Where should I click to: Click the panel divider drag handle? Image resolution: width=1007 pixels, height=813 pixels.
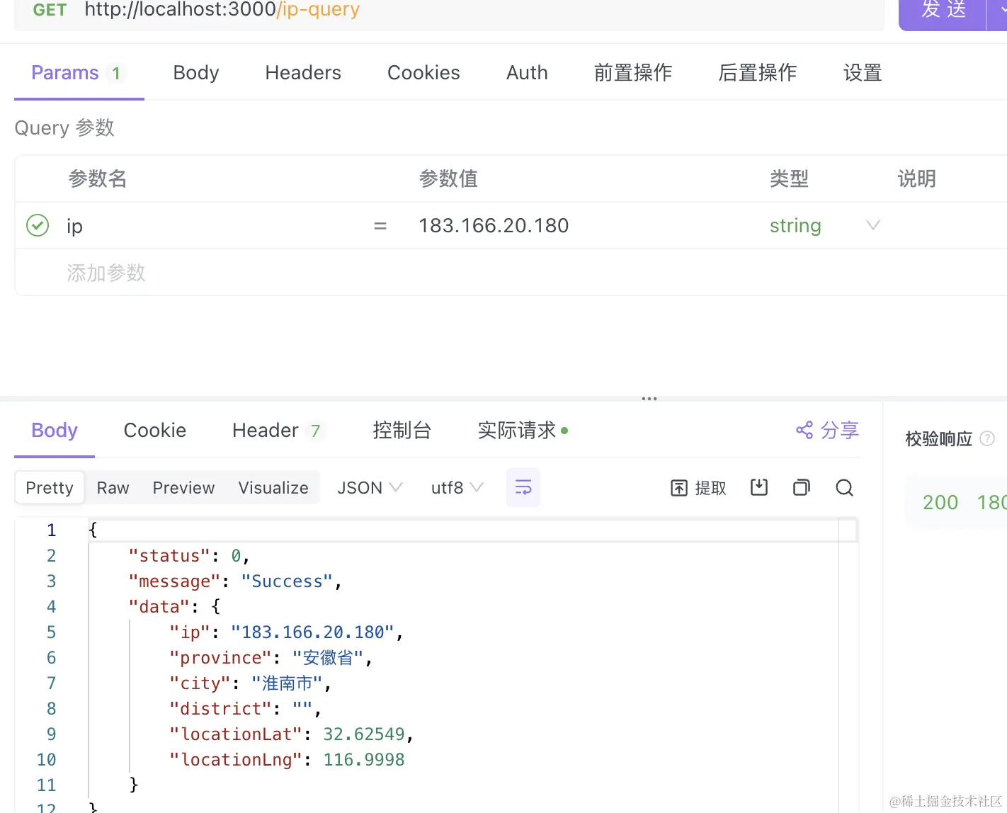click(649, 399)
